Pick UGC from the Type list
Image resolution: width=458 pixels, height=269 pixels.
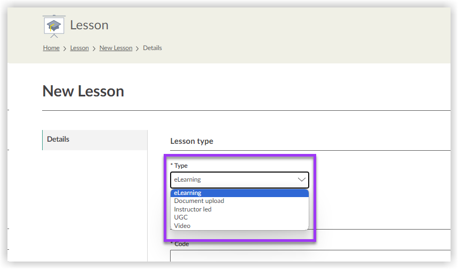[x=239, y=217]
